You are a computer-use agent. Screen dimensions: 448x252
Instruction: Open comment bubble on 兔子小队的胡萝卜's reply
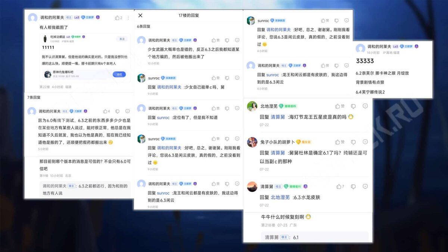365,142
